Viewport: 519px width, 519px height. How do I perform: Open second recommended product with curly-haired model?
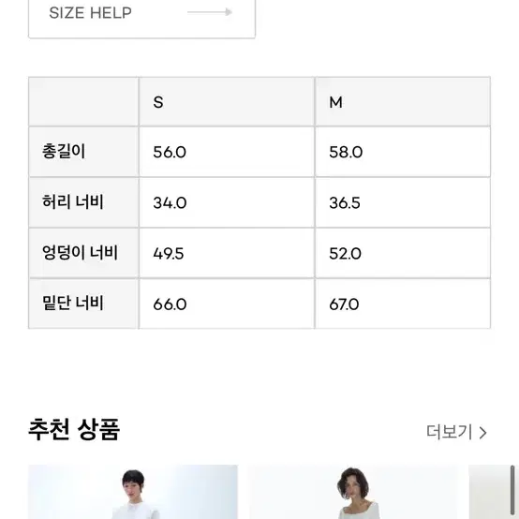pyautogui.click(x=353, y=492)
